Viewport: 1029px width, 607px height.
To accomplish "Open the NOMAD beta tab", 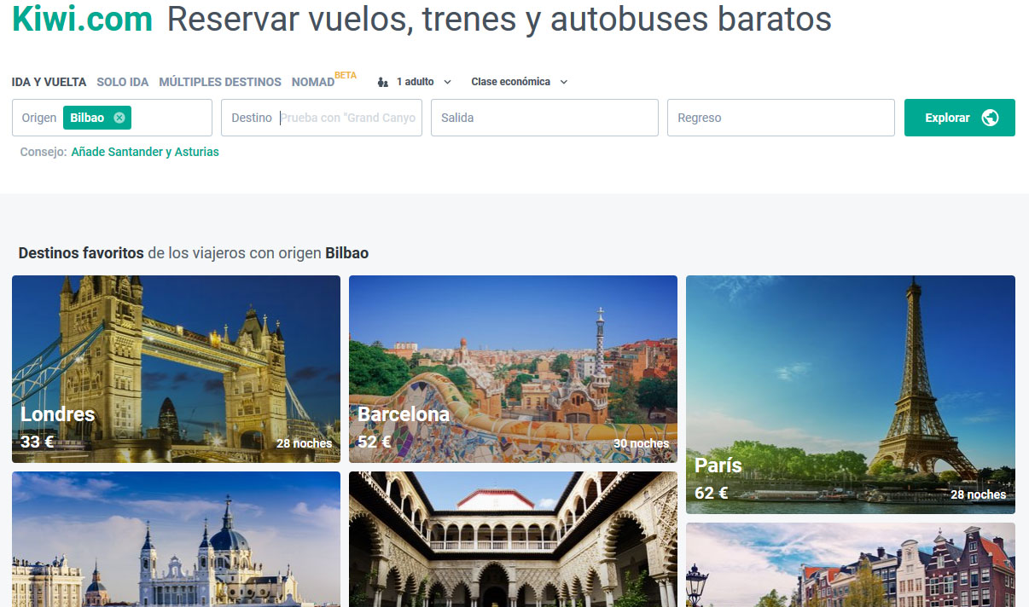I will 314,82.
